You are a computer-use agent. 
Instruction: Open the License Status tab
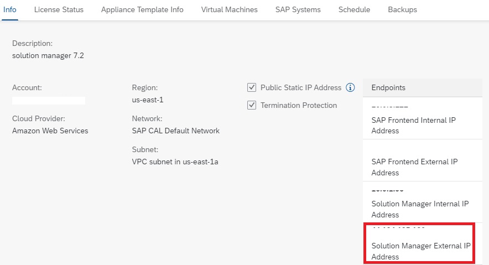[59, 10]
